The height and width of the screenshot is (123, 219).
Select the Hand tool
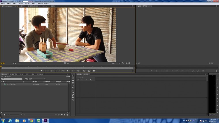click(73, 97)
